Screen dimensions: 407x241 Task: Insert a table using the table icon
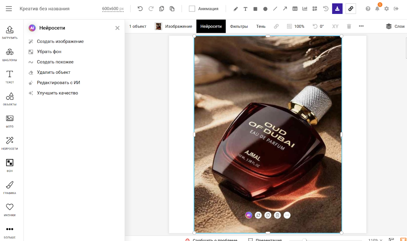pos(295,9)
